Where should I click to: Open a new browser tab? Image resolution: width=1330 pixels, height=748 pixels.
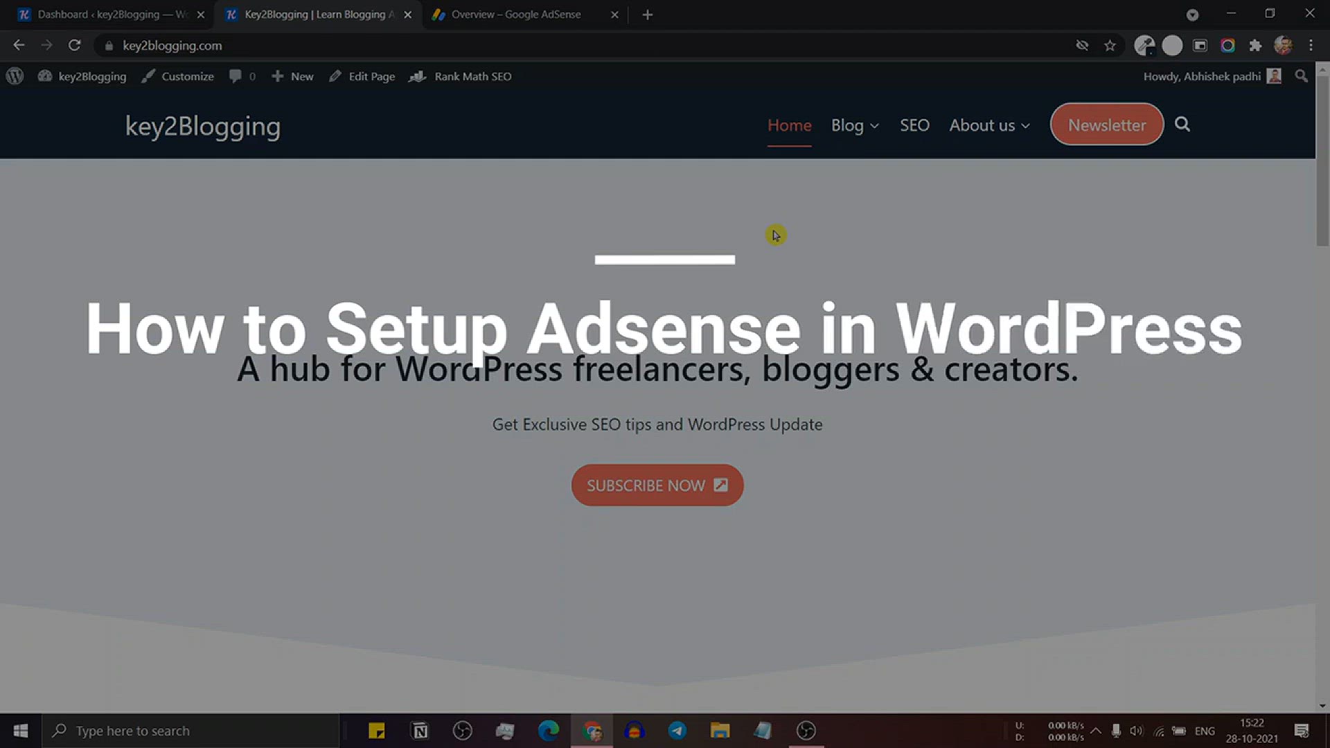coord(648,15)
